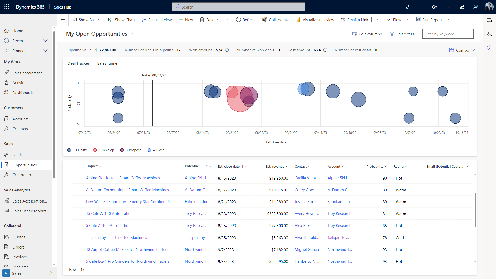
Task: Open the Quick Create plus icon
Action: click(x=421, y=7)
